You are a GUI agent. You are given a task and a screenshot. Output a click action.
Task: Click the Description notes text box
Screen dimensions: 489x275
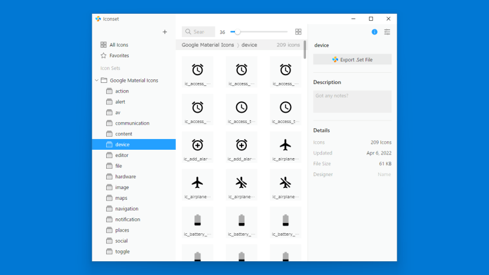pos(352,101)
